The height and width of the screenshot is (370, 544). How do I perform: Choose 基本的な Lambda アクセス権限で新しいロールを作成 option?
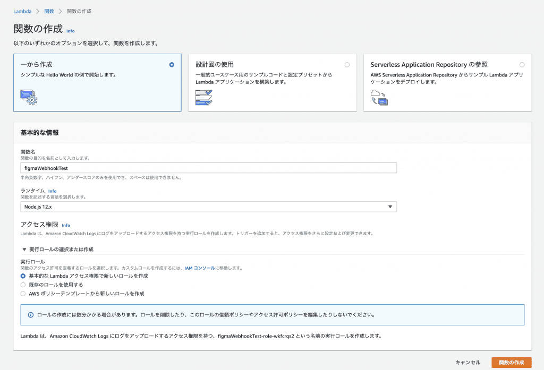pyautogui.click(x=23, y=276)
